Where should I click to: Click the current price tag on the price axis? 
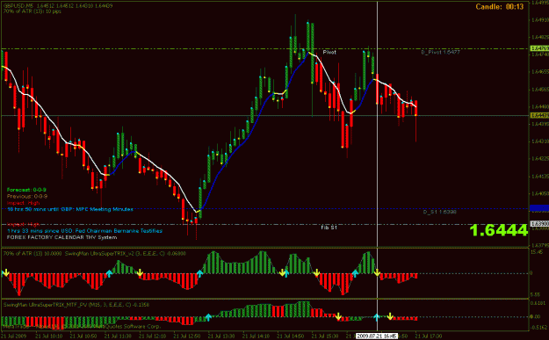click(x=539, y=116)
